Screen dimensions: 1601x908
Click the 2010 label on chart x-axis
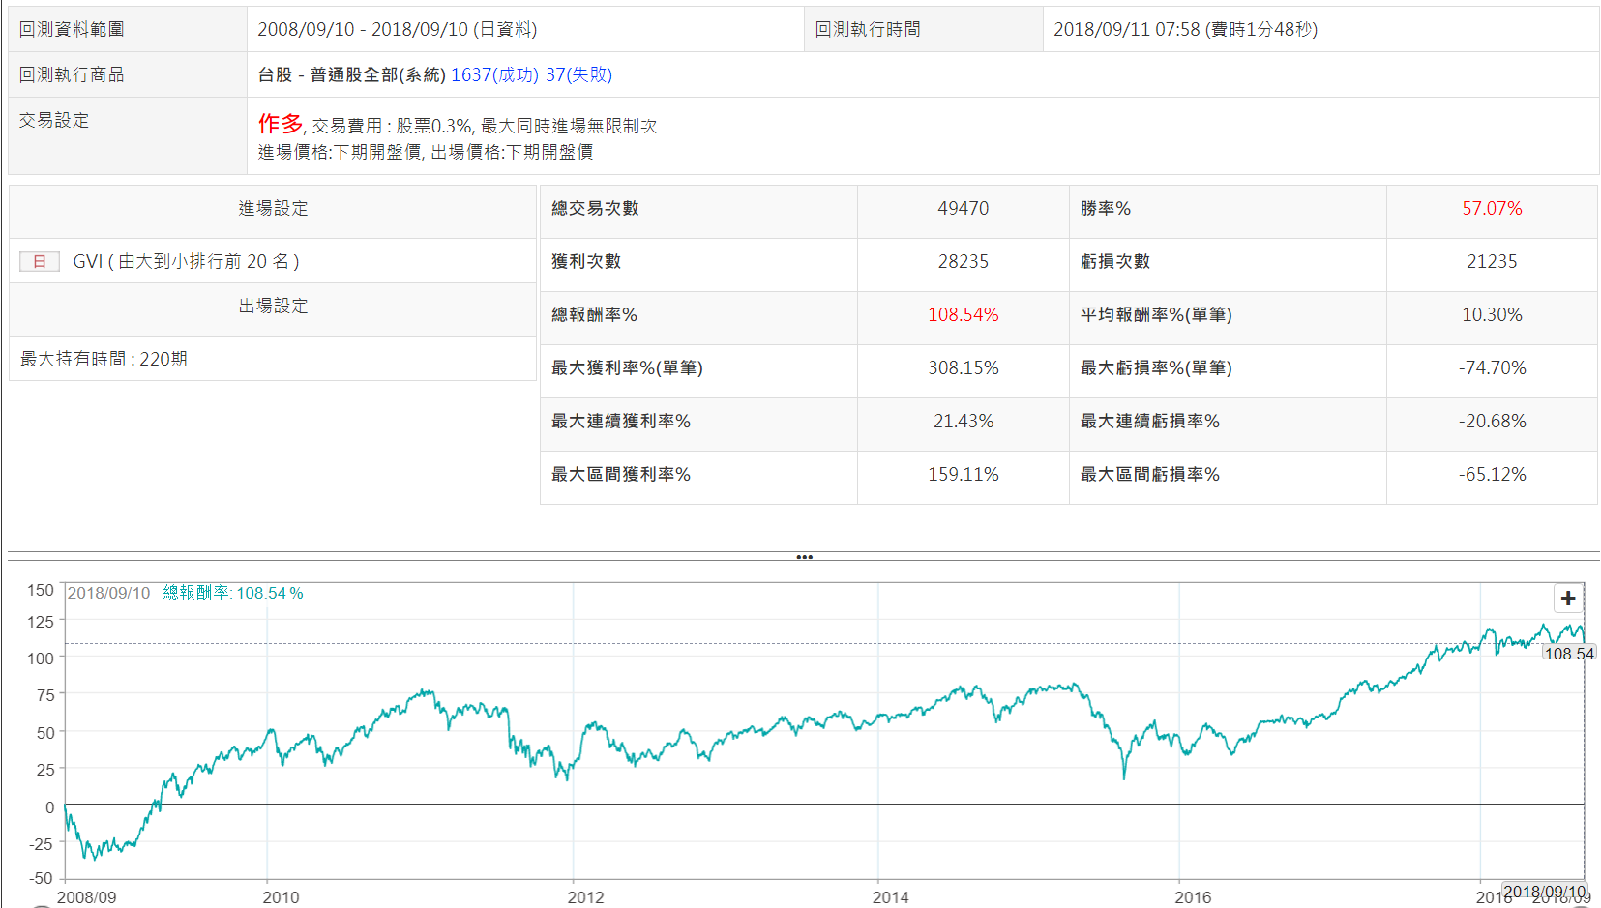point(281,897)
